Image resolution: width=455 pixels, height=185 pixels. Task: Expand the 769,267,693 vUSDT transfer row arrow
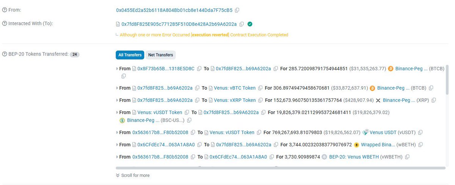tap(117, 133)
